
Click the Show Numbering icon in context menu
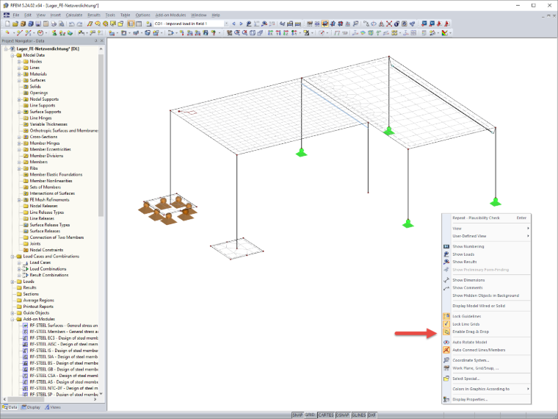446,246
